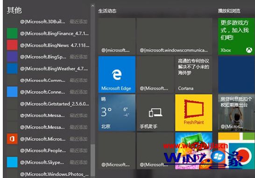Click the 播放和浏览 tile group title
255x178 pixels.
pyautogui.click(x=229, y=11)
